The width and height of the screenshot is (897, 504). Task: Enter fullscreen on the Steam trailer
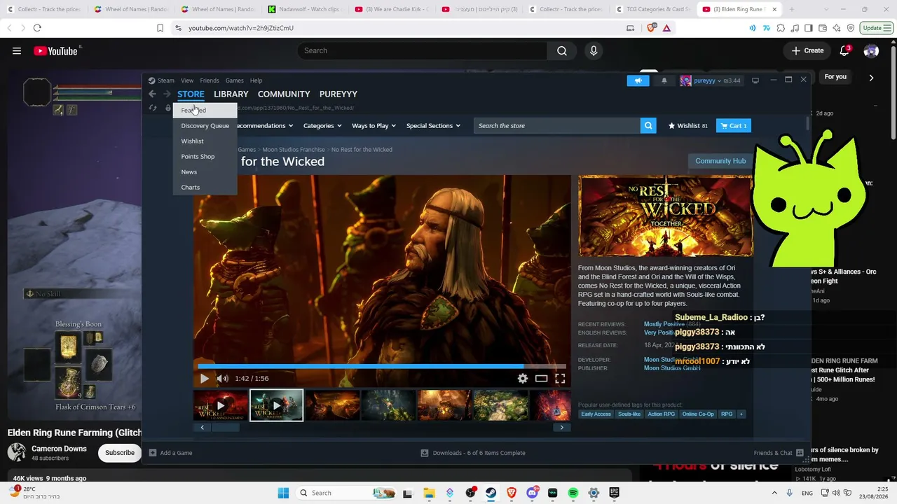click(560, 378)
